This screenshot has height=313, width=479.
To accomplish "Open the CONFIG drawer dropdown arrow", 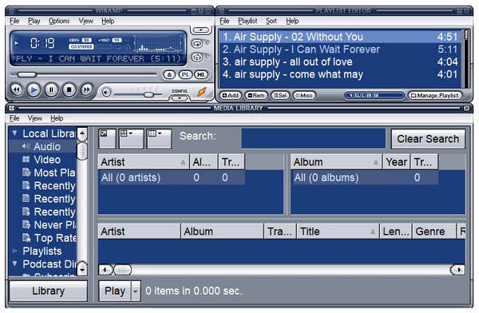I will [180, 98].
